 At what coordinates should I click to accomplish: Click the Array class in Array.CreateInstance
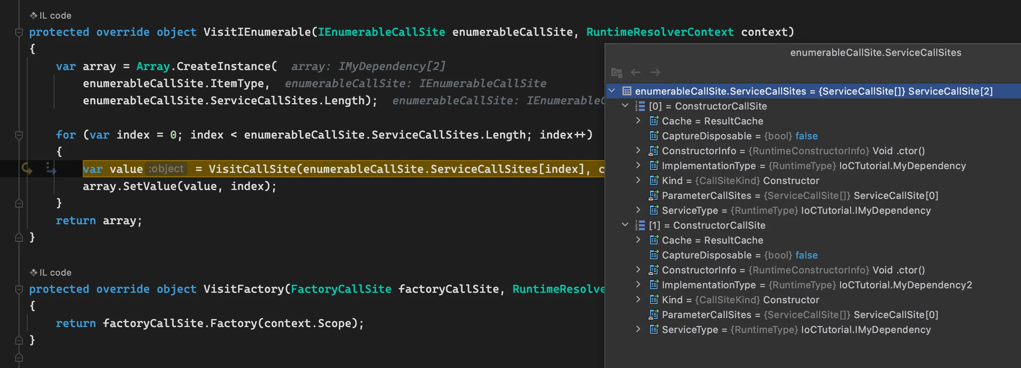[153, 66]
